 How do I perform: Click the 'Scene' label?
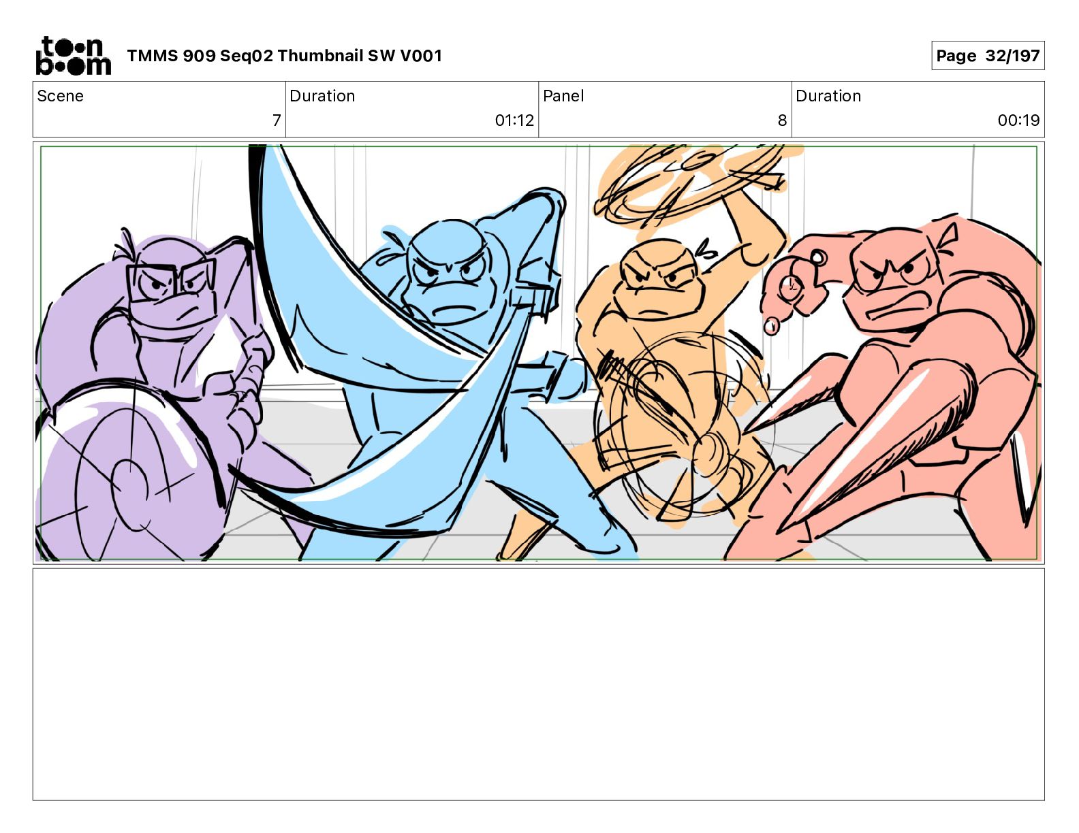pyautogui.click(x=61, y=96)
